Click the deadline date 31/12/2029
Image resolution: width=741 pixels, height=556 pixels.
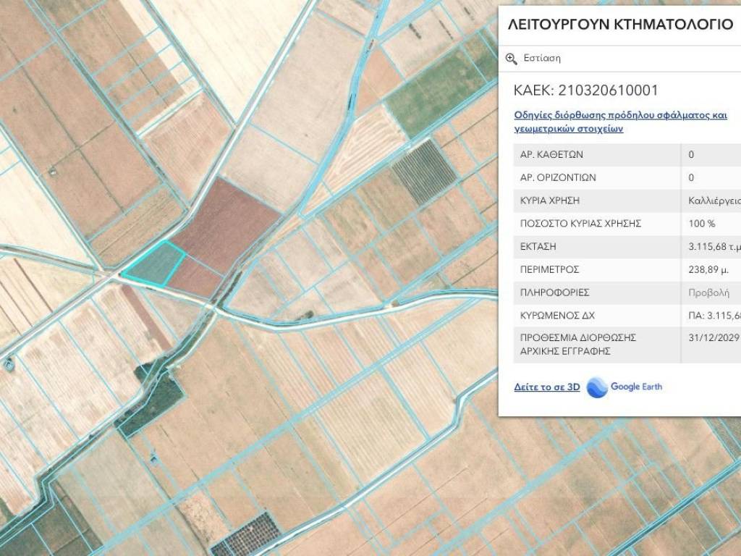tap(714, 337)
